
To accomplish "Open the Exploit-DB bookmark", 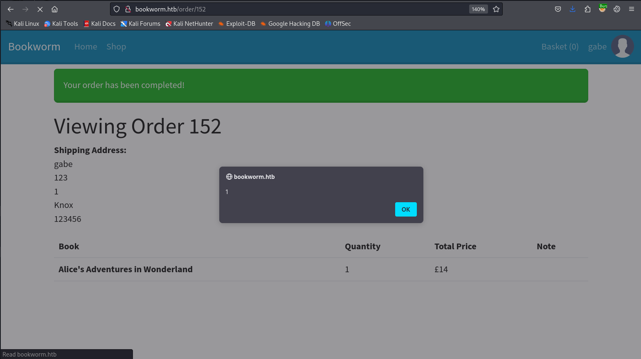I will pos(236,24).
